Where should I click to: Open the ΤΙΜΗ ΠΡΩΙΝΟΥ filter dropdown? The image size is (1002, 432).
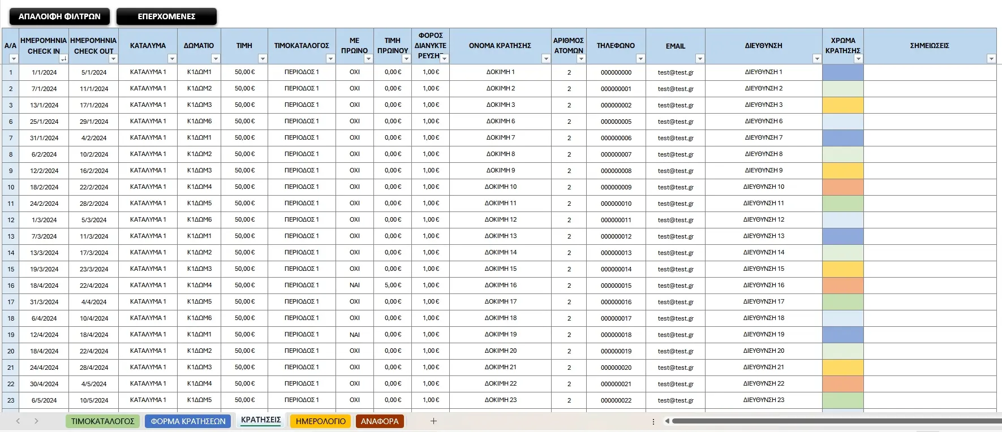pyautogui.click(x=406, y=59)
